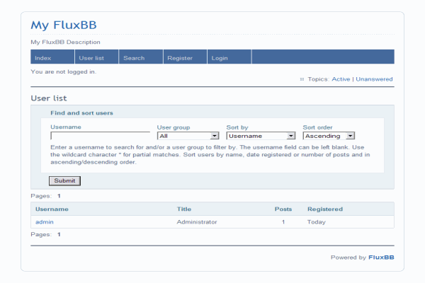
Task: Select page 1 below the user table
Action: 59,234
